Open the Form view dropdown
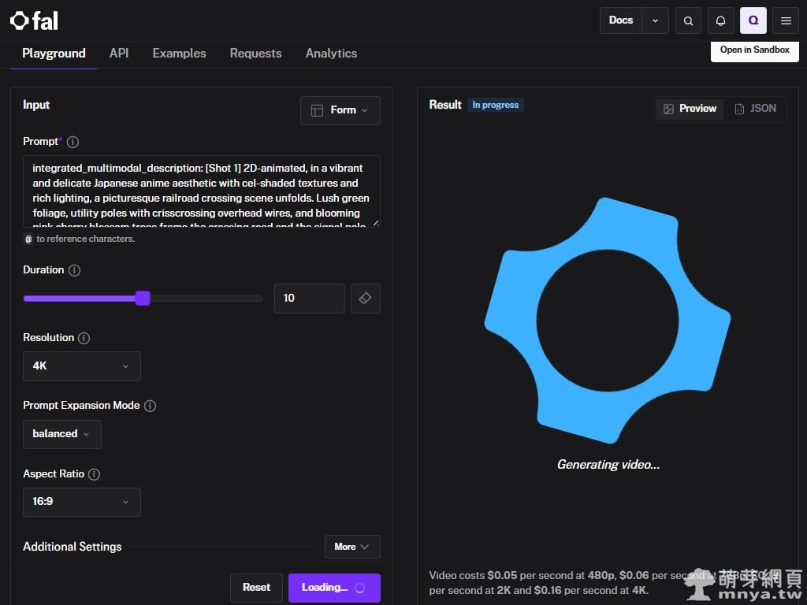Screen dimensions: 807x605 coord(340,110)
